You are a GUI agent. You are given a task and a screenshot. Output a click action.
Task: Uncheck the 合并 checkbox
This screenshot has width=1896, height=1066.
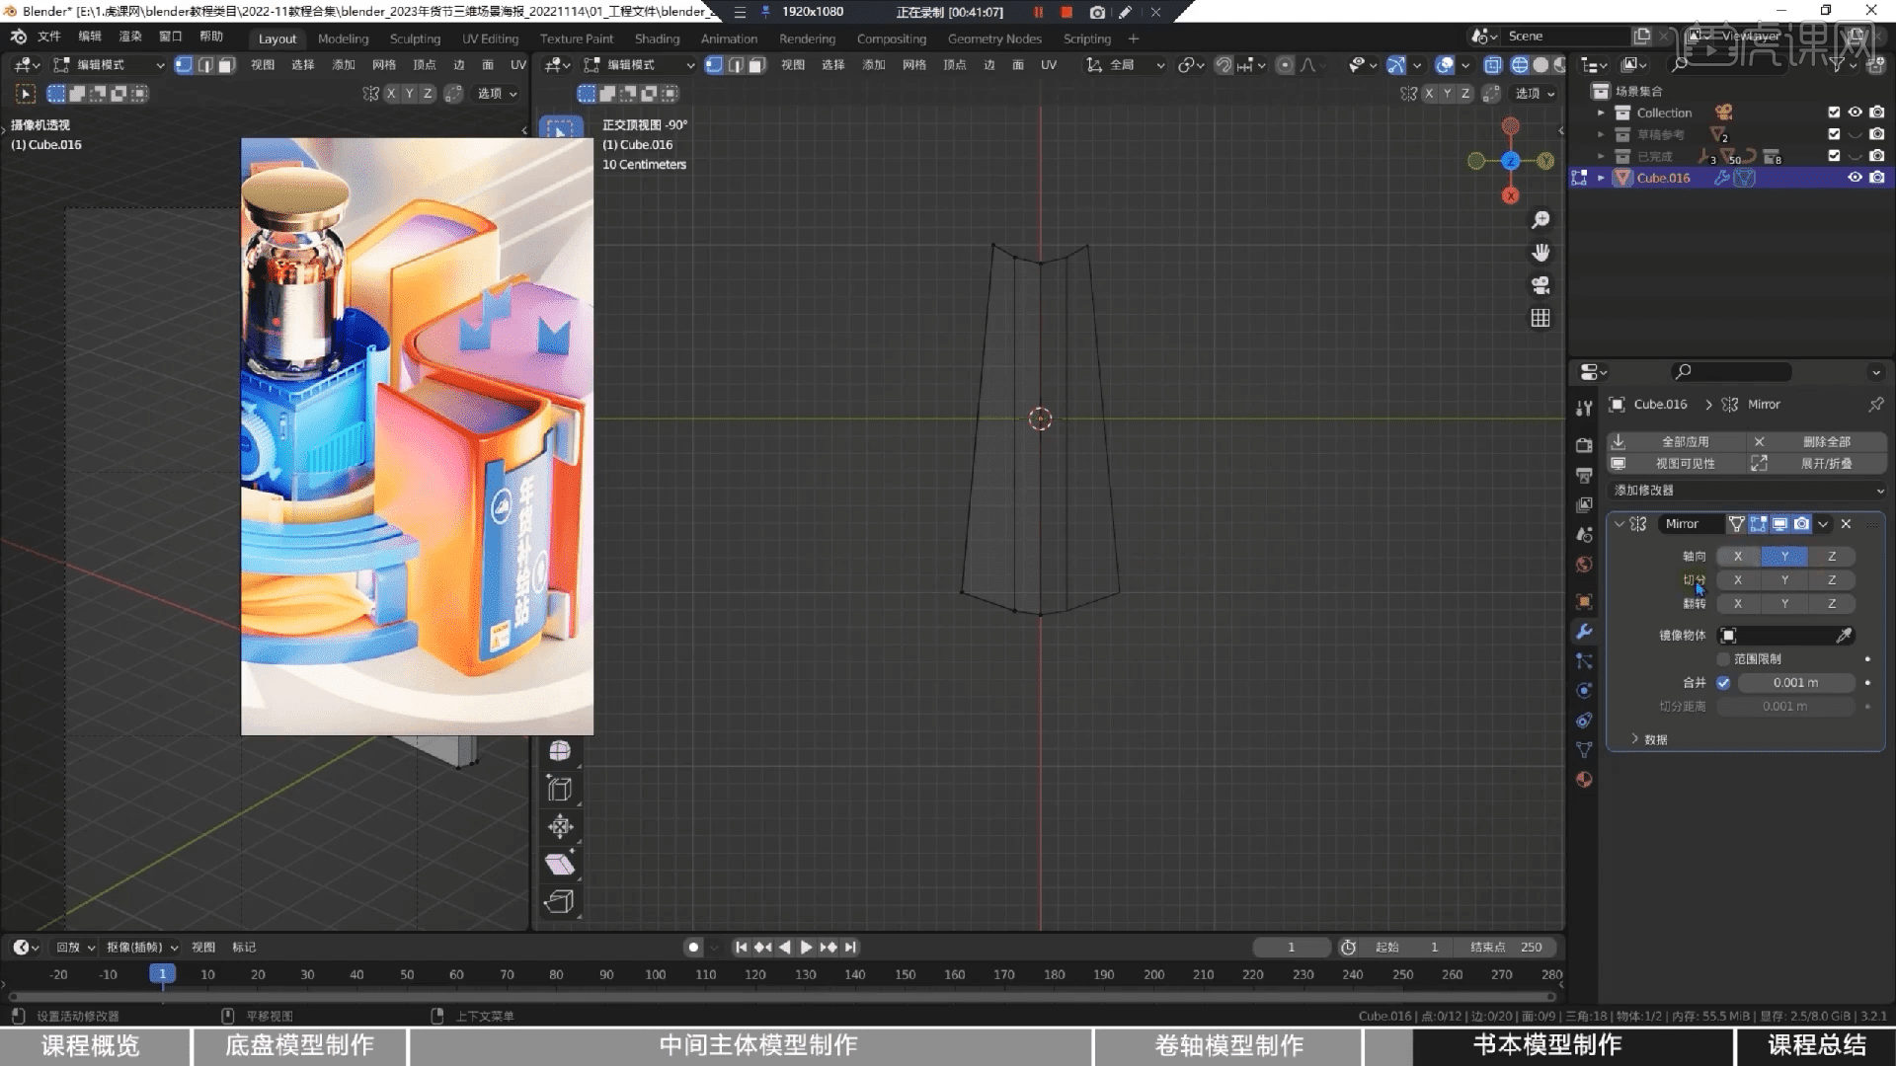click(x=1723, y=683)
